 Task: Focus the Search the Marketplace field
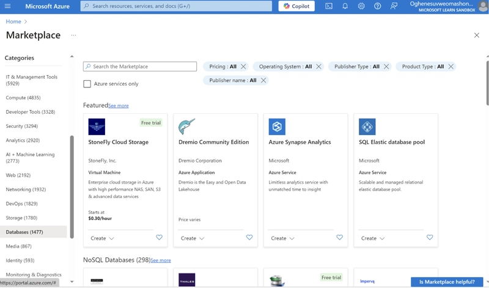click(x=140, y=67)
